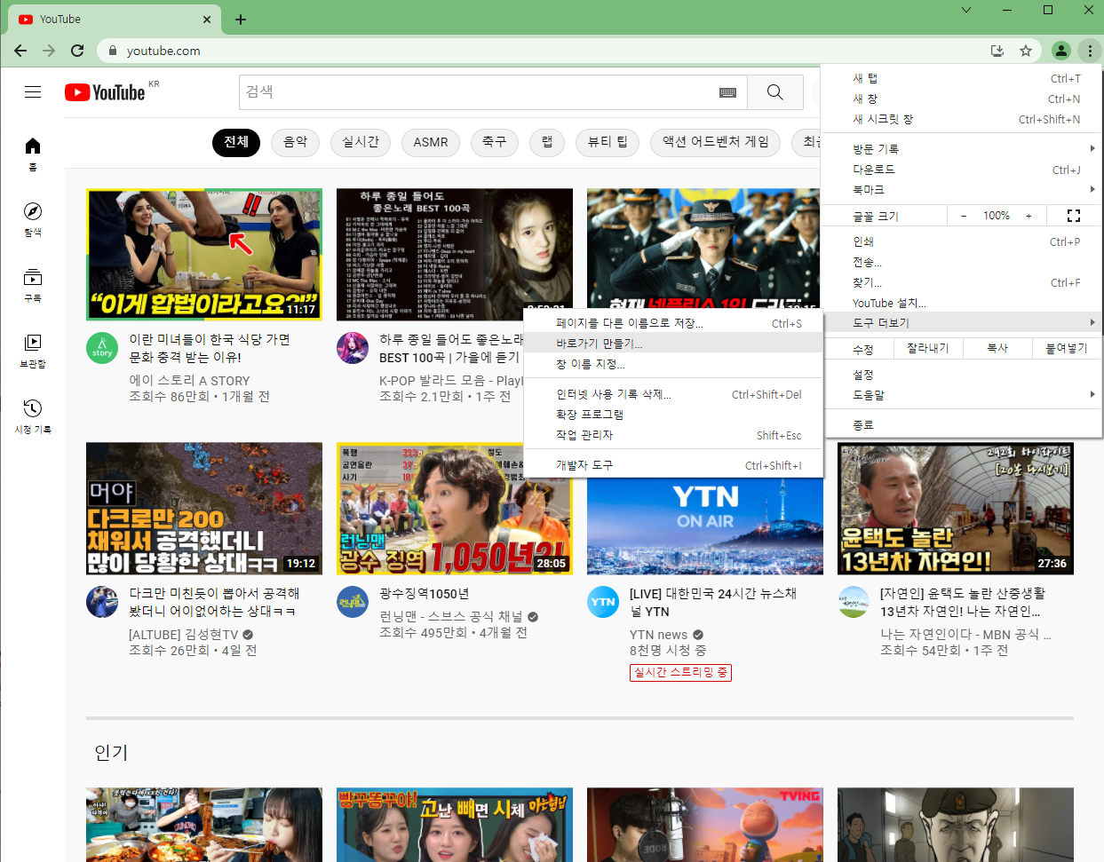Click 붙여넣기 in edit row
1104x862 pixels.
(1067, 349)
